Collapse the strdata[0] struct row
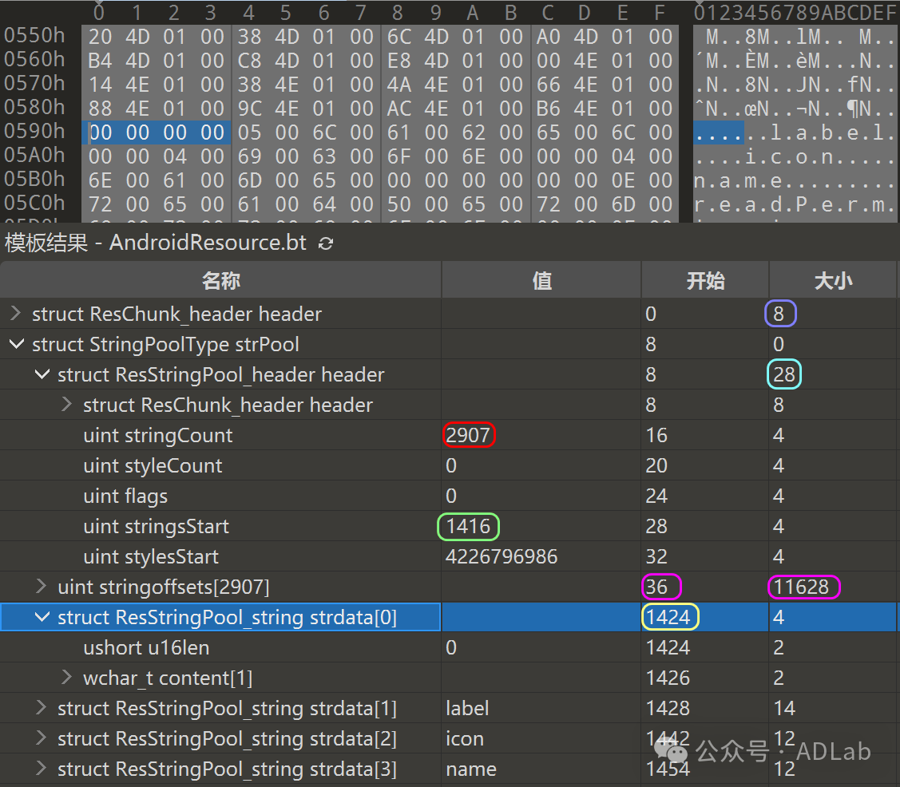900x787 pixels. pos(42,618)
